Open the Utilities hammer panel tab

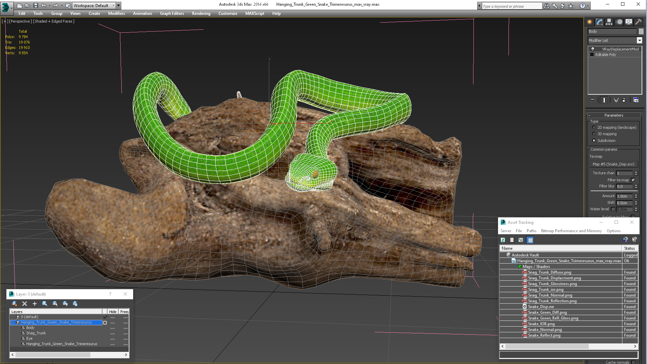638,22
